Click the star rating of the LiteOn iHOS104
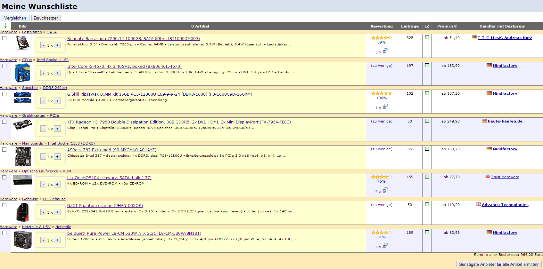Viewport: 543px width, 269px height. pos(382,177)
